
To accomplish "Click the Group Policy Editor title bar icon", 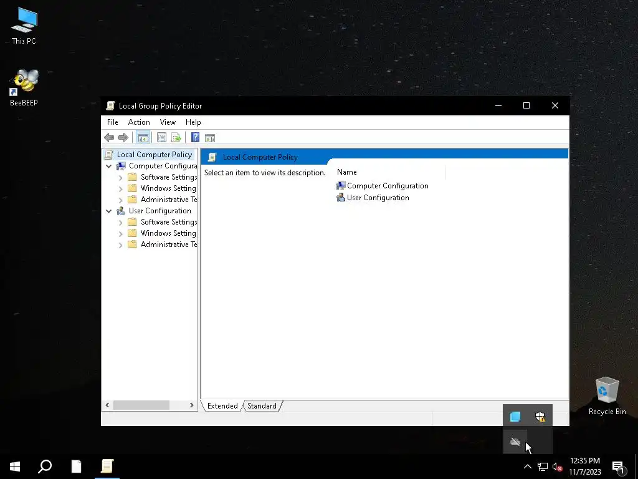I will coord(110,106).
